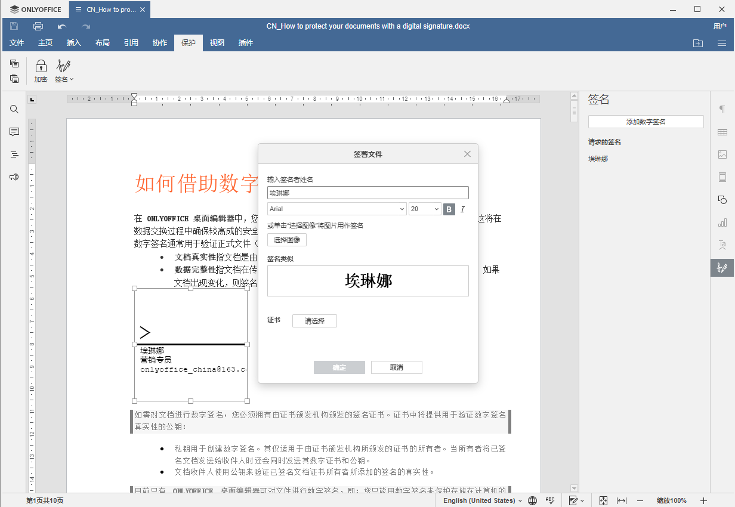Open chart settings in right sidebar
Image resolution: width=735 pixels, height=507 pixels.
click(x=722, y=222)
